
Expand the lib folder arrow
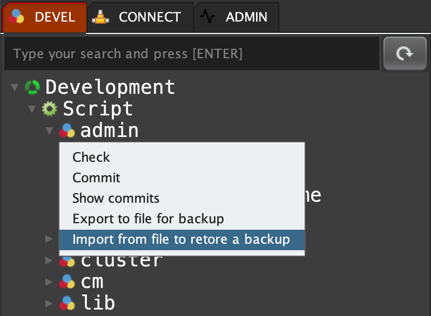point(49,303)
